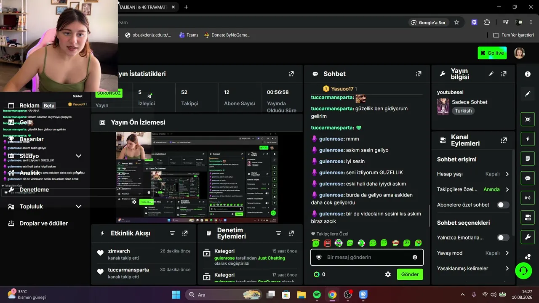
Task: Open a new browser tab
Action: point(186,7)
